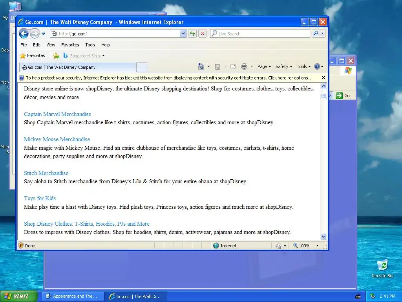
Task: Click Go button in background window
Action: [x=343, y=96]
